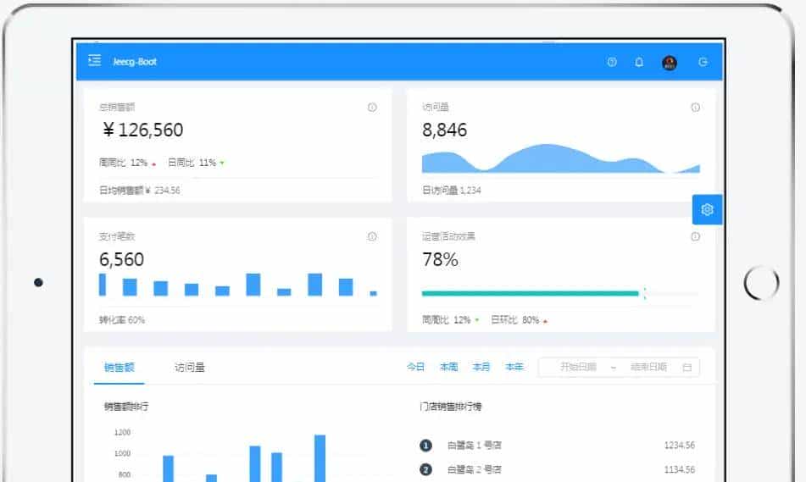Image resolution: width=806 pixels, height=482 pixels.
Task: Show info tooltip on 8,846 visits card
Action: 695,108
